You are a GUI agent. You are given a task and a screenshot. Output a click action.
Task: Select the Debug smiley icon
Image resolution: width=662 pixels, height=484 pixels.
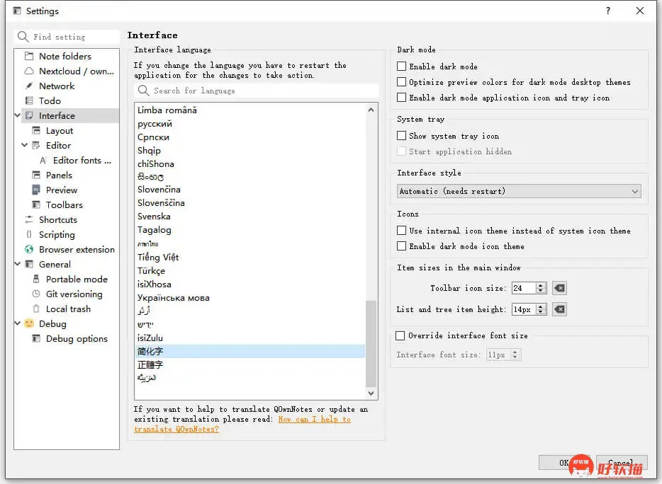29,324
